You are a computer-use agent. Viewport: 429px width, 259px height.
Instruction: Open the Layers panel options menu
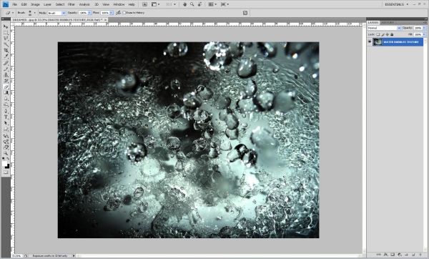pyautogui.click(x=425, y=22)
